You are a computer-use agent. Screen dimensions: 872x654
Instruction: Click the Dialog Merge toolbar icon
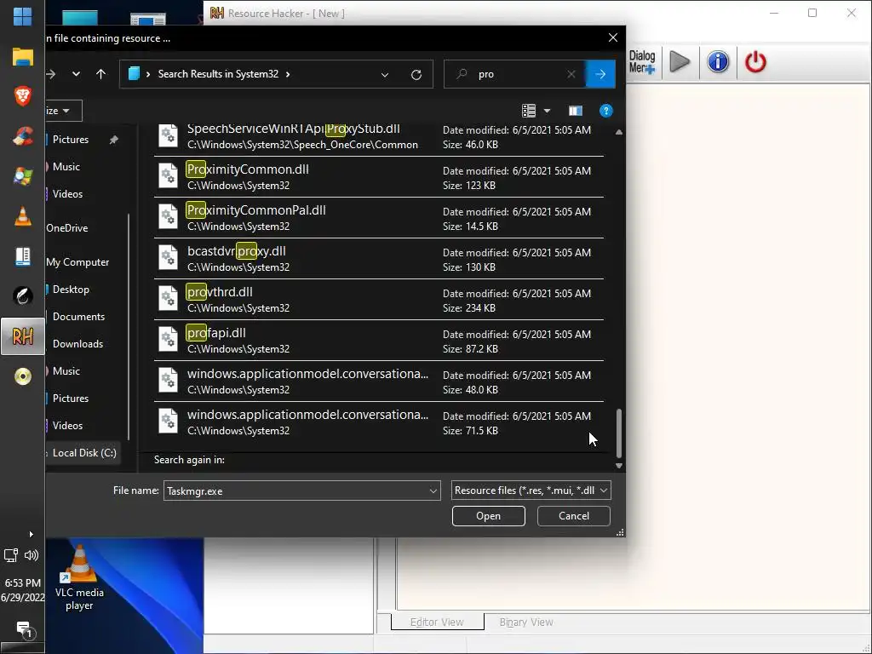point(642,61)
